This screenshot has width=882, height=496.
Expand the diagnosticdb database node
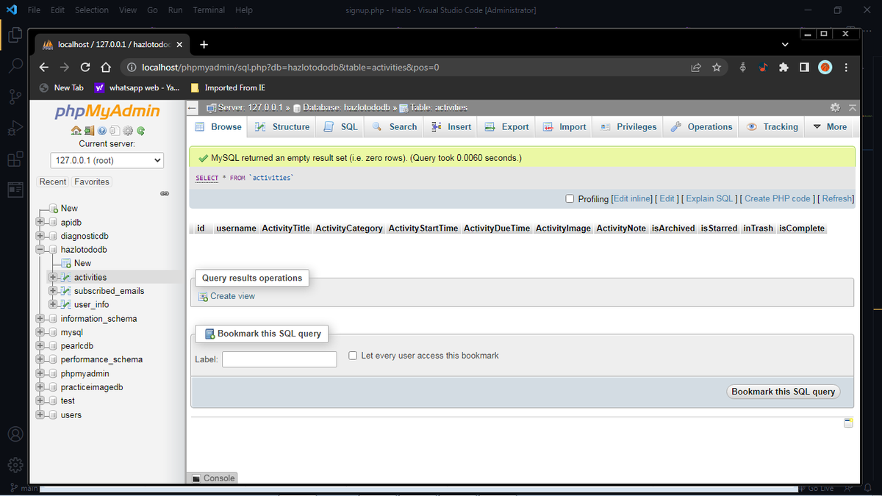(x=39, y=236)
